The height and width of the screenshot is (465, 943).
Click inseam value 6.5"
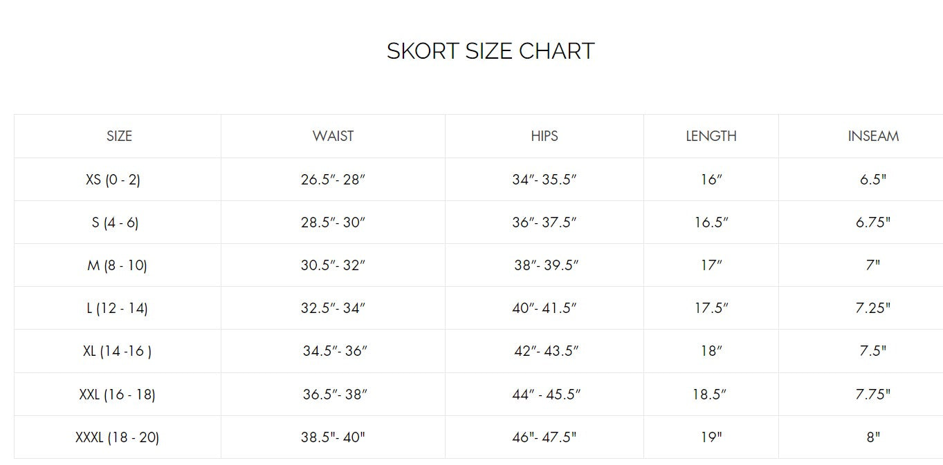[x=872, y=180]
